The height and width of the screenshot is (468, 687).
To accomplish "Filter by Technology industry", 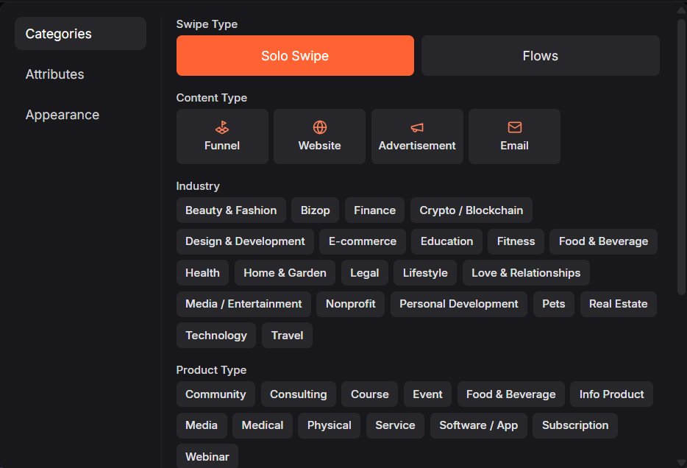I will (216, 336).
